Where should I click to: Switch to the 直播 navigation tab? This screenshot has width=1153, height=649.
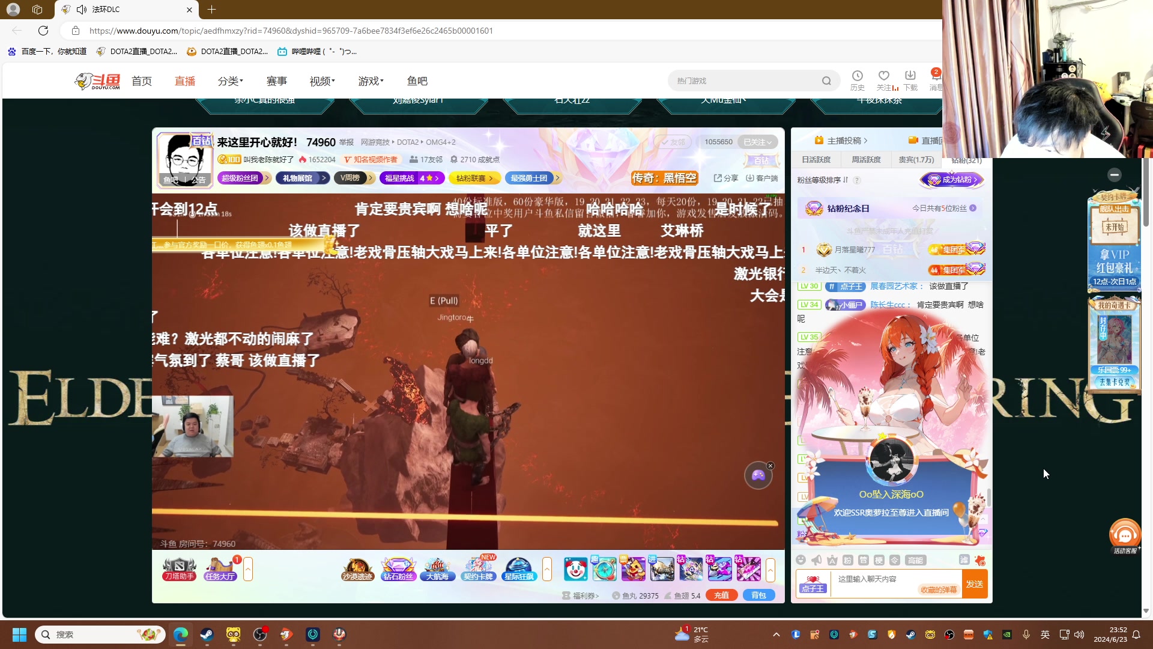184,81
